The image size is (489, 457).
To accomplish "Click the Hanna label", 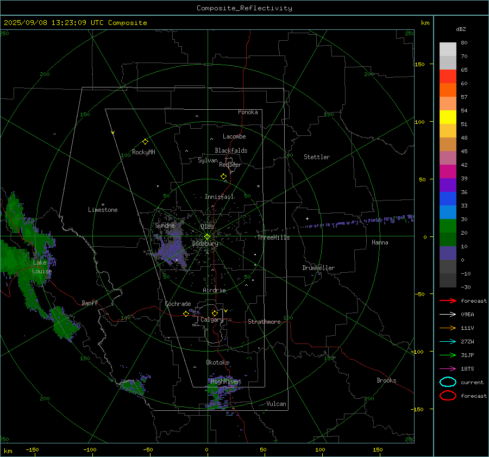I will 380,242.
